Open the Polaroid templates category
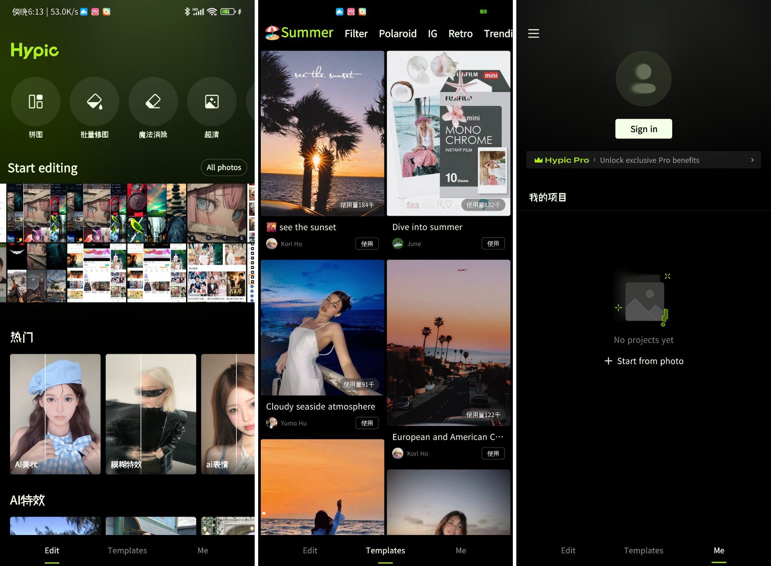This screenshot has width=771, height=566. tap(398, 34)
